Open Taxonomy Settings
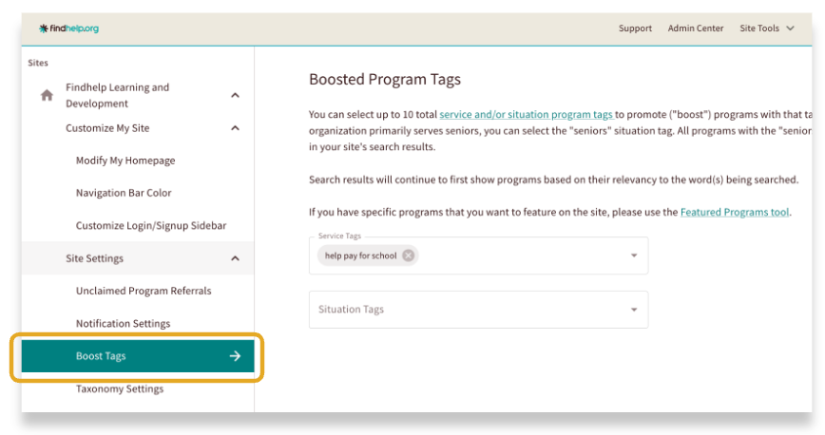825x435 pixels. pyautogui.click(x=120, y=389)
